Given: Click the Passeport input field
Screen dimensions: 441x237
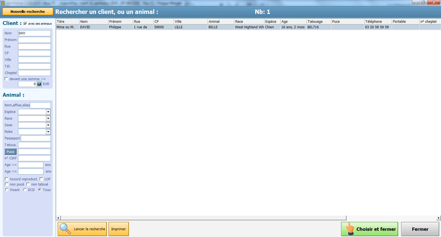Looking at the screenshot, I should 36,138.
